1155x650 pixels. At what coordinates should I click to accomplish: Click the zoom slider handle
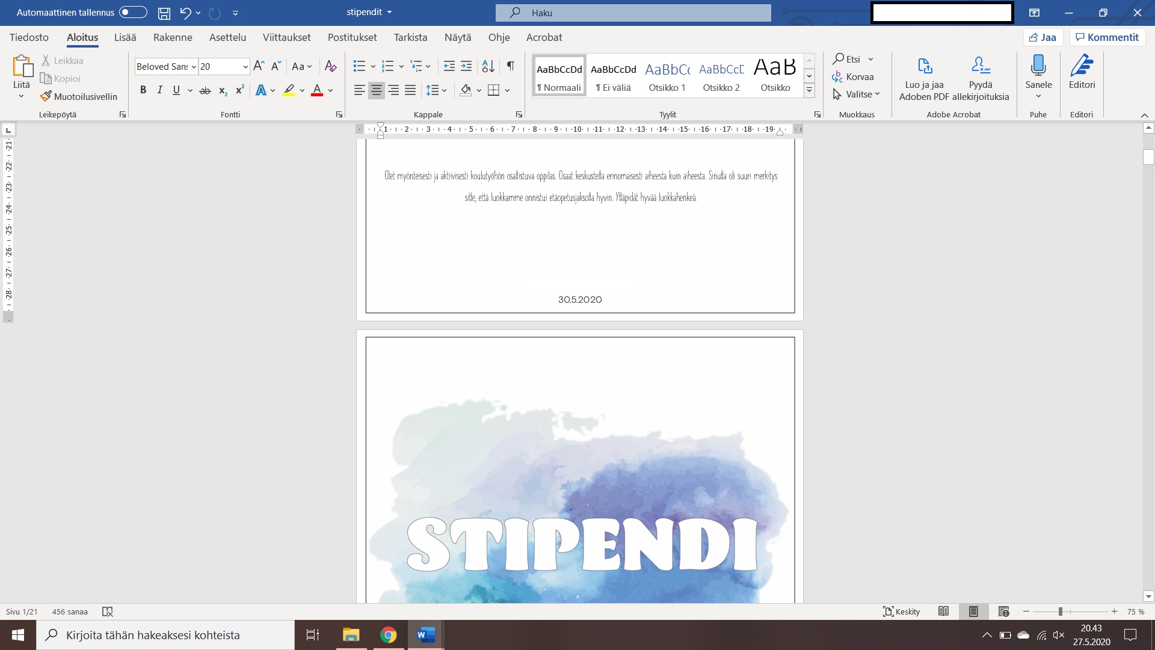[x=1061, y=611]
